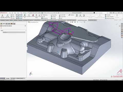Open the Setup Sheet tool
The width and height of the screenshot is (123, 92).
coord(36,16)
